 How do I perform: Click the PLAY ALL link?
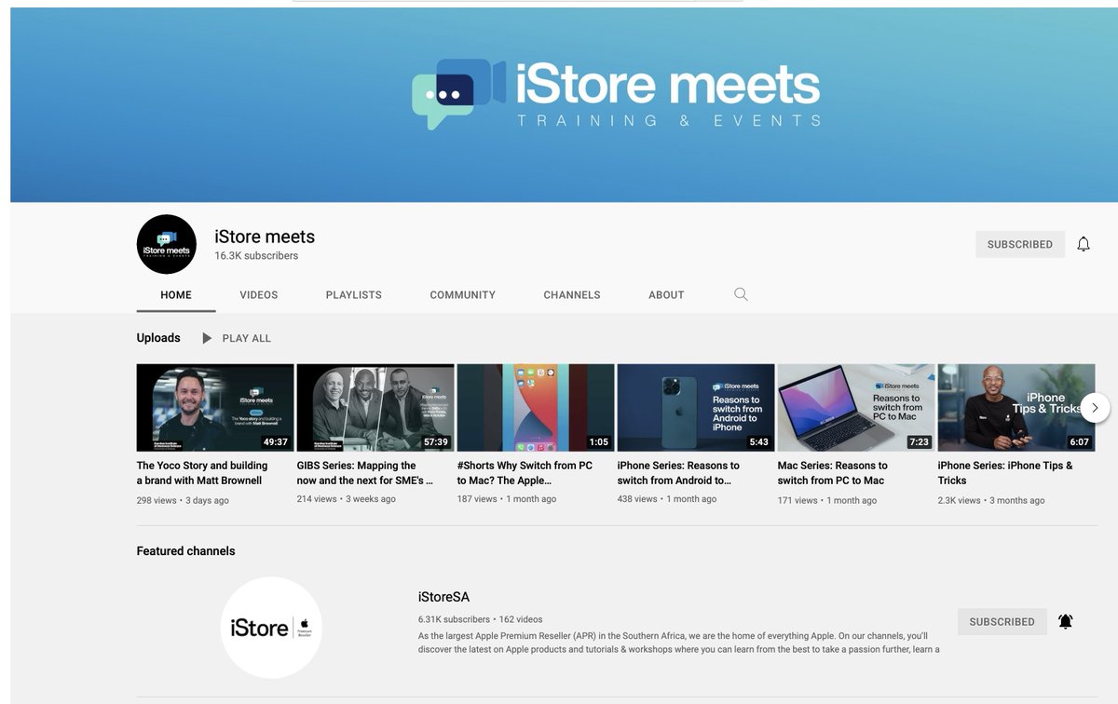coord(247,338)
